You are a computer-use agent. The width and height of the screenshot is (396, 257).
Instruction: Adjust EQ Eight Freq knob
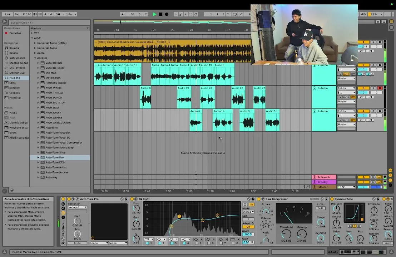coord(137,208)
